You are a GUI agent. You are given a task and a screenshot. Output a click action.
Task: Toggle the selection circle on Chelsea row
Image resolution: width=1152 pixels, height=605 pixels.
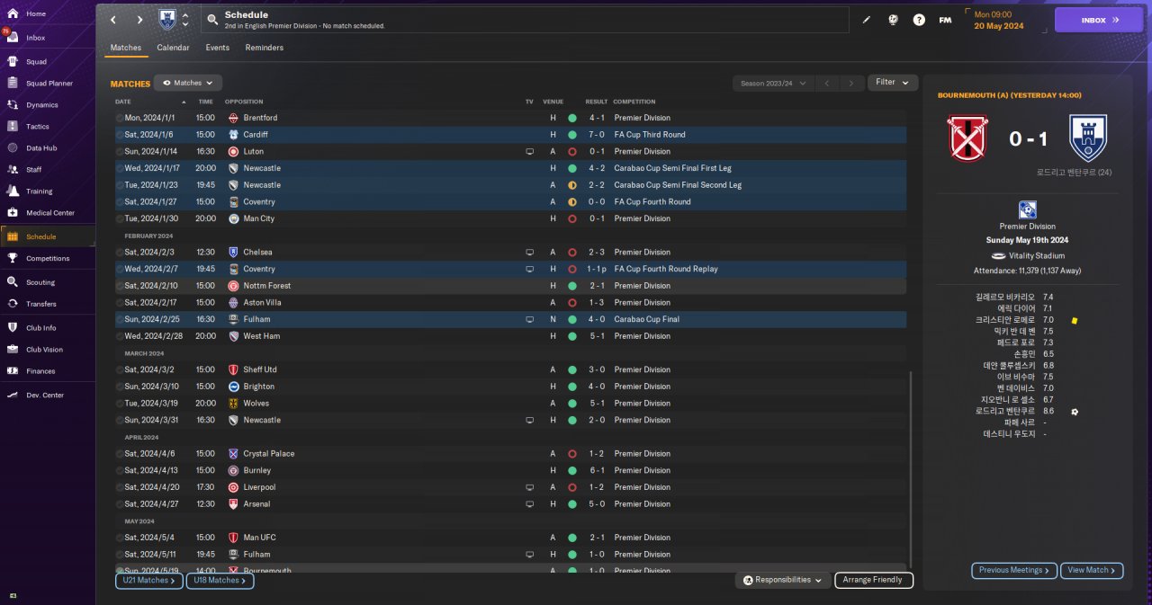click(120, 253)
